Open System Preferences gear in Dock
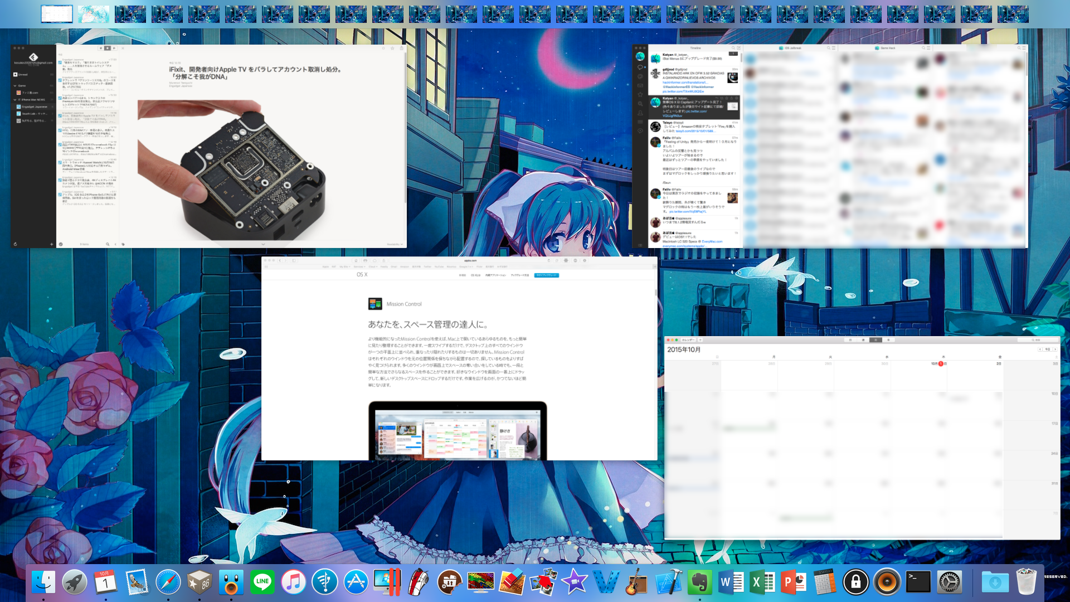 (x=950, y=582)
